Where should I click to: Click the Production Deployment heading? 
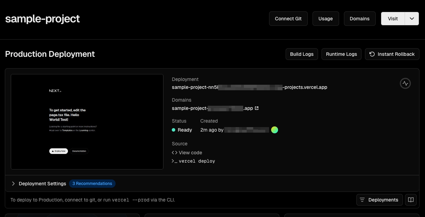coord(50,54)
